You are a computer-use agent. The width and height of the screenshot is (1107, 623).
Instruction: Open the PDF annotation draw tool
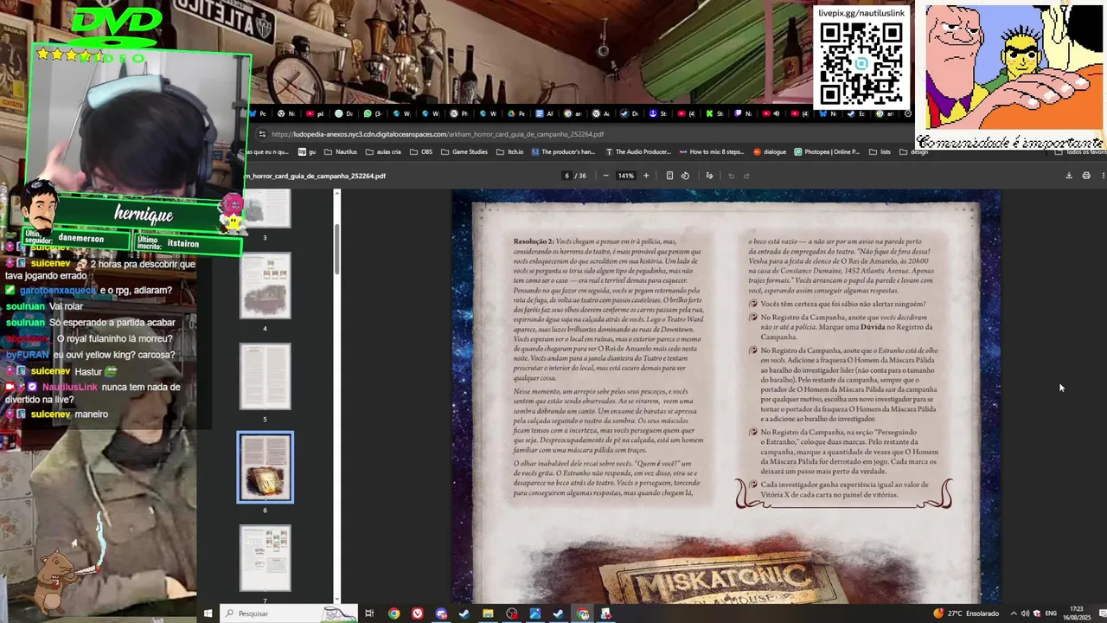point(709,176)
